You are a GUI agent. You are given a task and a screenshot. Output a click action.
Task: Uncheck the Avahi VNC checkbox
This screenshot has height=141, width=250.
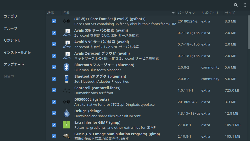tap(54, 44)
